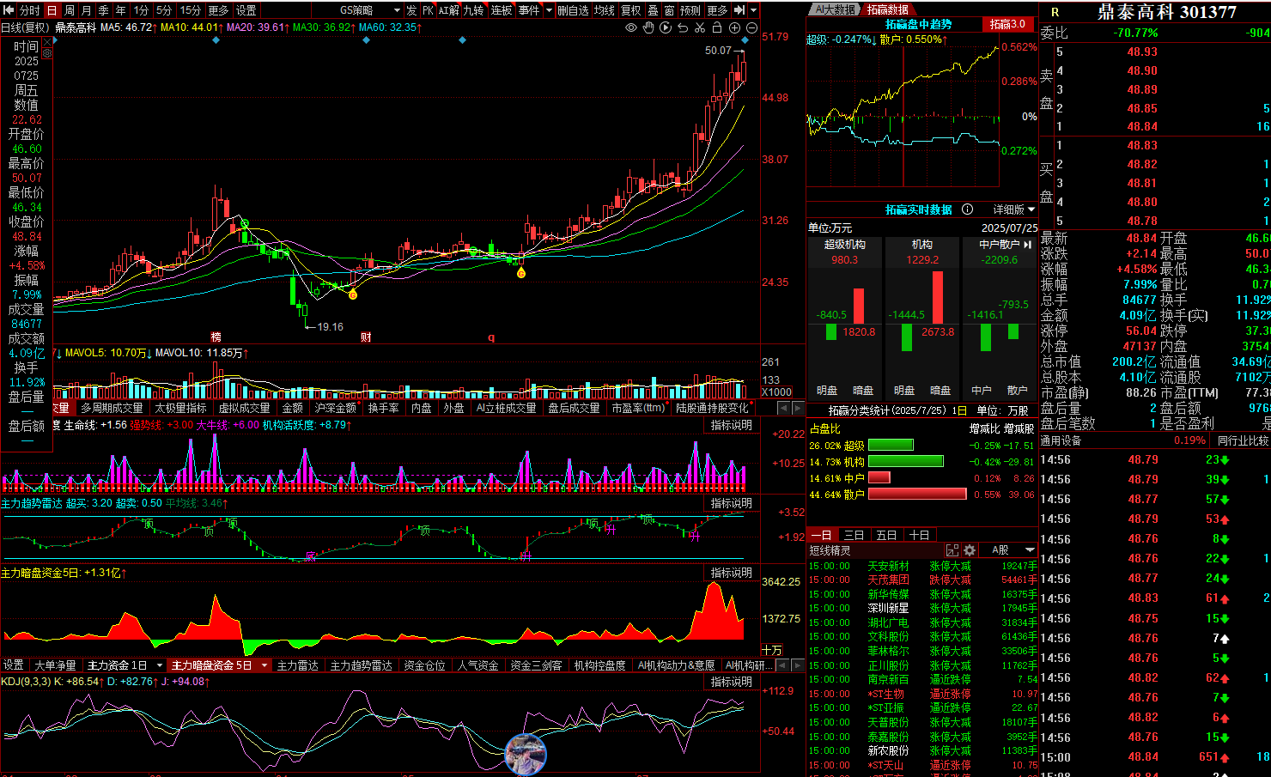Viewport: 1271px width, 777px height.
Task: Click the 财 marker below the chart
Action: point(366,337)
